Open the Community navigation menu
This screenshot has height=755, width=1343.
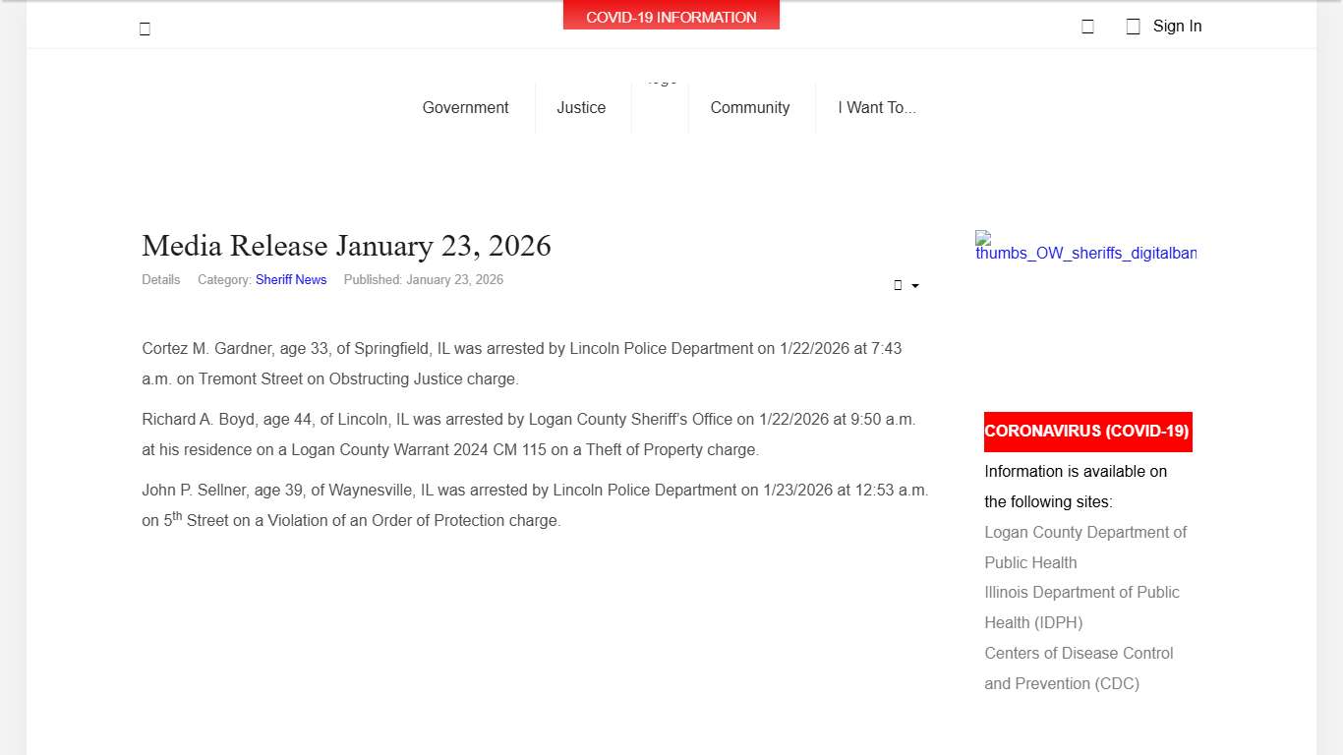[x=749, y=107]
